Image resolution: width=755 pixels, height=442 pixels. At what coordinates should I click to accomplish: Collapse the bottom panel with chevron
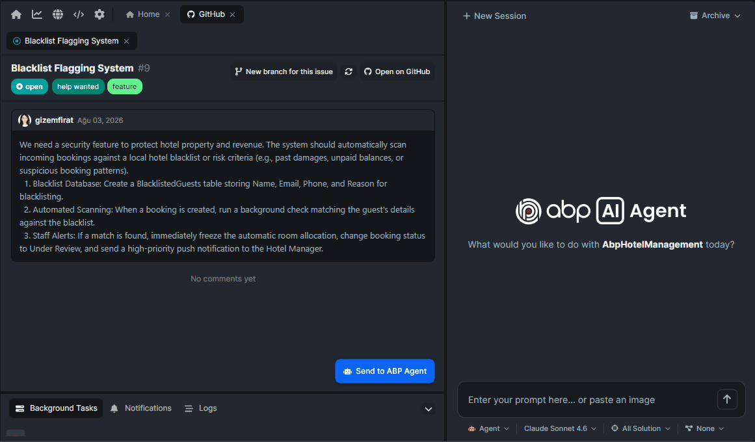click(x=429, y=409)
